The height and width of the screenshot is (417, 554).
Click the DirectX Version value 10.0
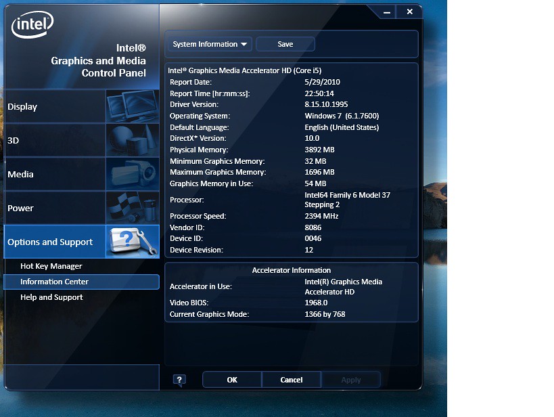[x=312, y=138]
